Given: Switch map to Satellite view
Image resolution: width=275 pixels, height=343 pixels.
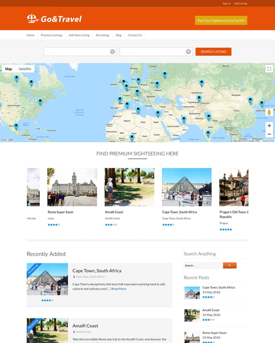Looking at the screenshot, I should click(x=25, y=69).
